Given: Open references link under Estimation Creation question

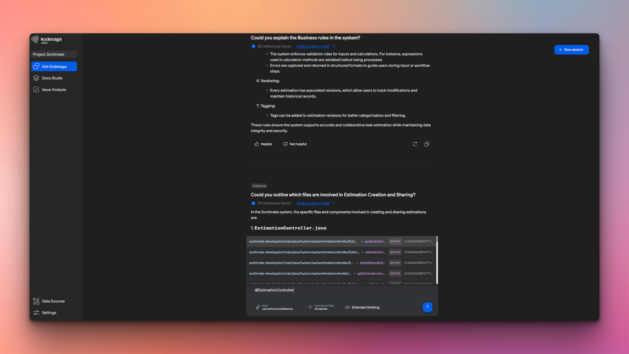Looking at the screenshot, I should pyautogui.click(x=313, y=203).
